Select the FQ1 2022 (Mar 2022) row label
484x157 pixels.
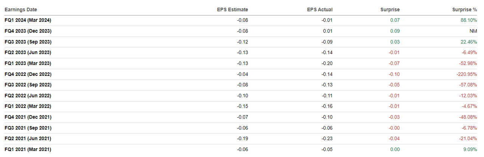pos(28,106)
